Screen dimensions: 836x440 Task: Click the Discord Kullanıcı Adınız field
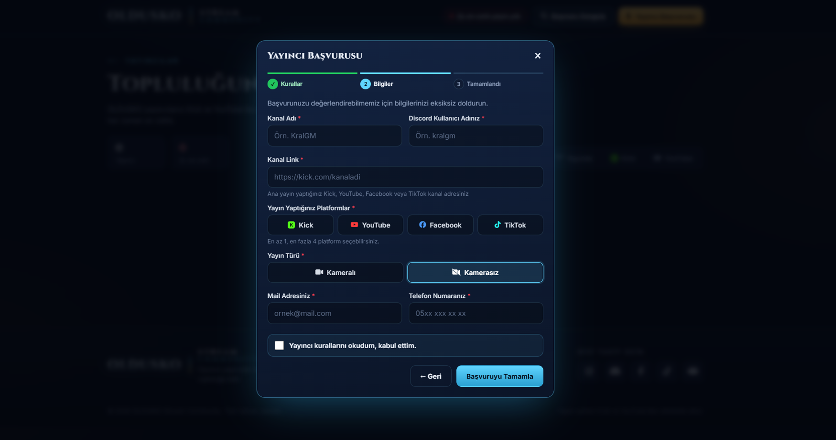pyautogui.click(x=476, y=136)
